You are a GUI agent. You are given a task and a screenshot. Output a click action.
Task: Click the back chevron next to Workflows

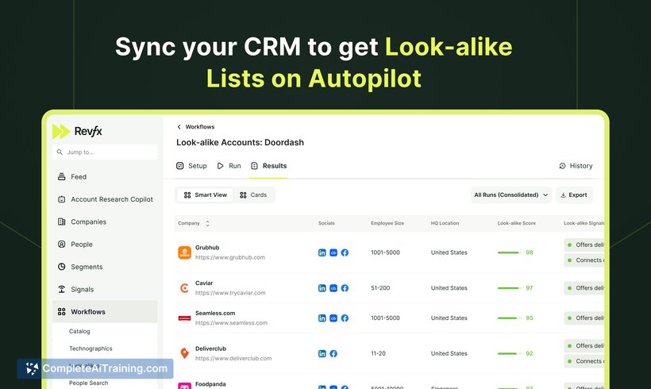coord(179,126)
